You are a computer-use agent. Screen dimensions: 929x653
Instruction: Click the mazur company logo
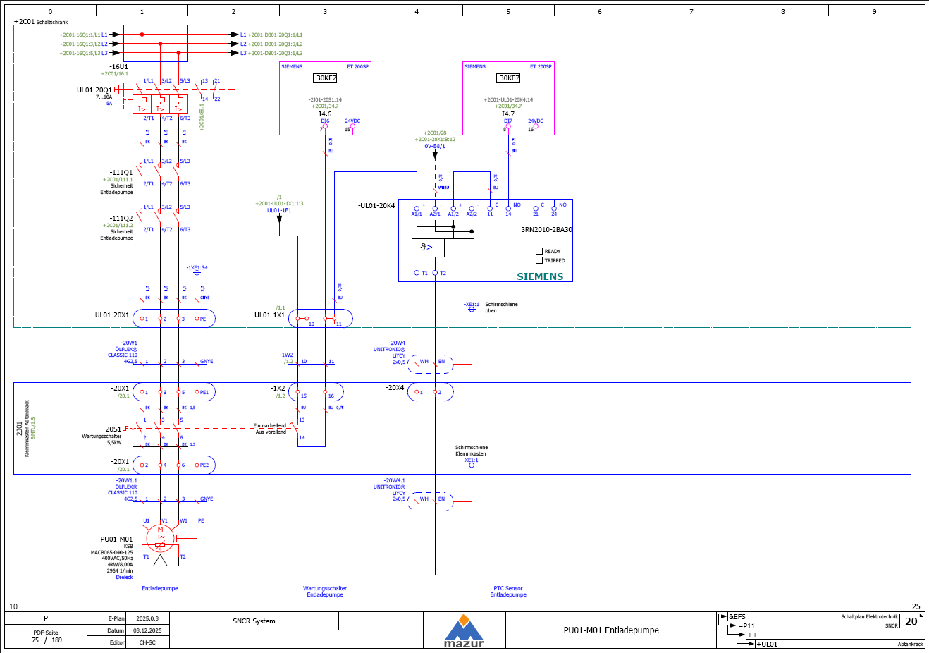(464, 630)
